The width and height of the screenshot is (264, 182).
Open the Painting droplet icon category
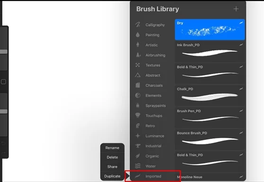(x=138, y=35)
